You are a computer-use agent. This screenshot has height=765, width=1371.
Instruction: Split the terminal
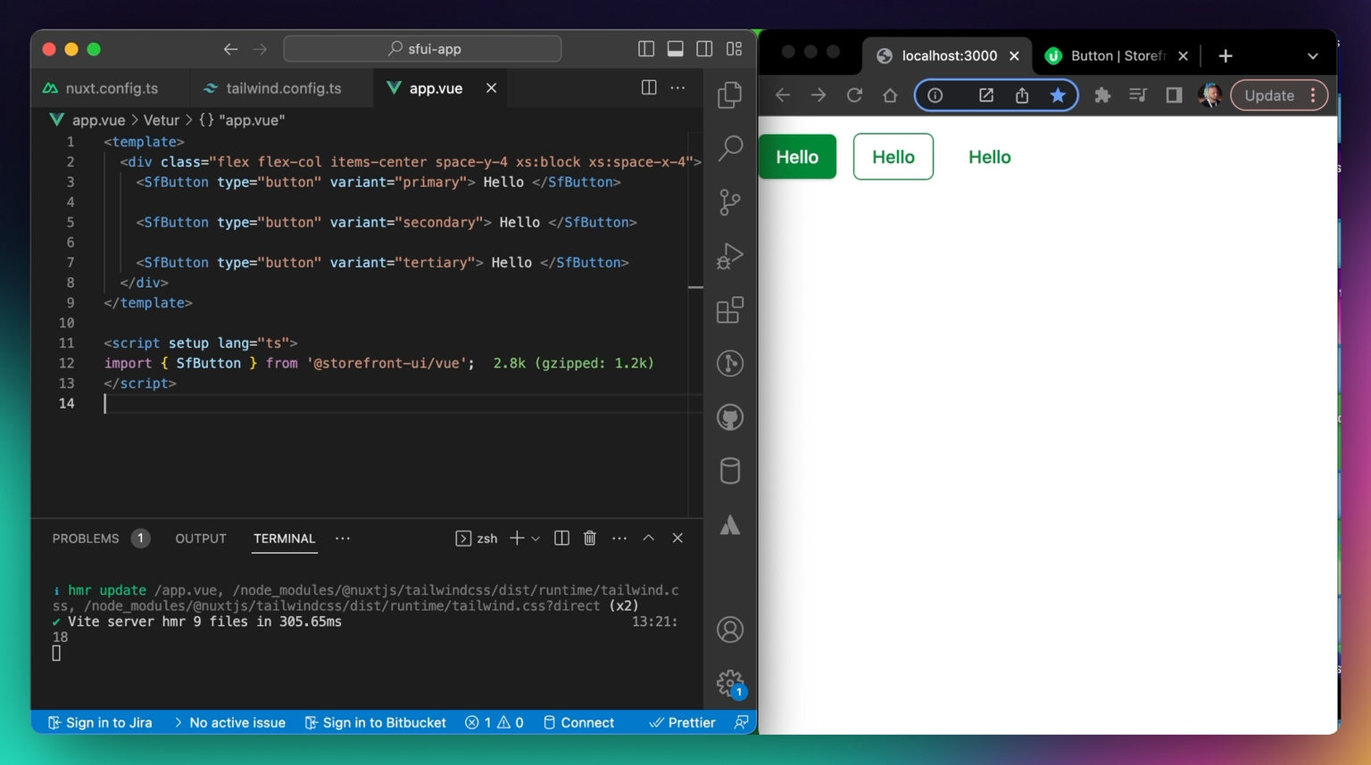pyautogui.click(x=561, y=539)
